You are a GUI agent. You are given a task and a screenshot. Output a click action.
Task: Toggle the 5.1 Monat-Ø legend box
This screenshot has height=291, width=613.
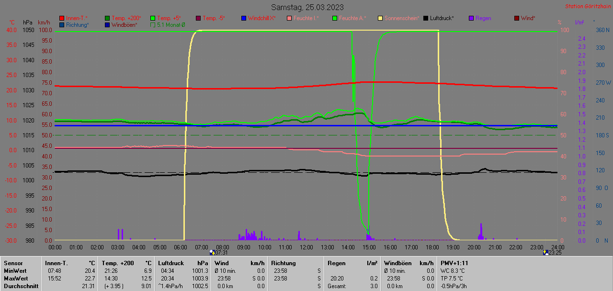click(153, 24)
